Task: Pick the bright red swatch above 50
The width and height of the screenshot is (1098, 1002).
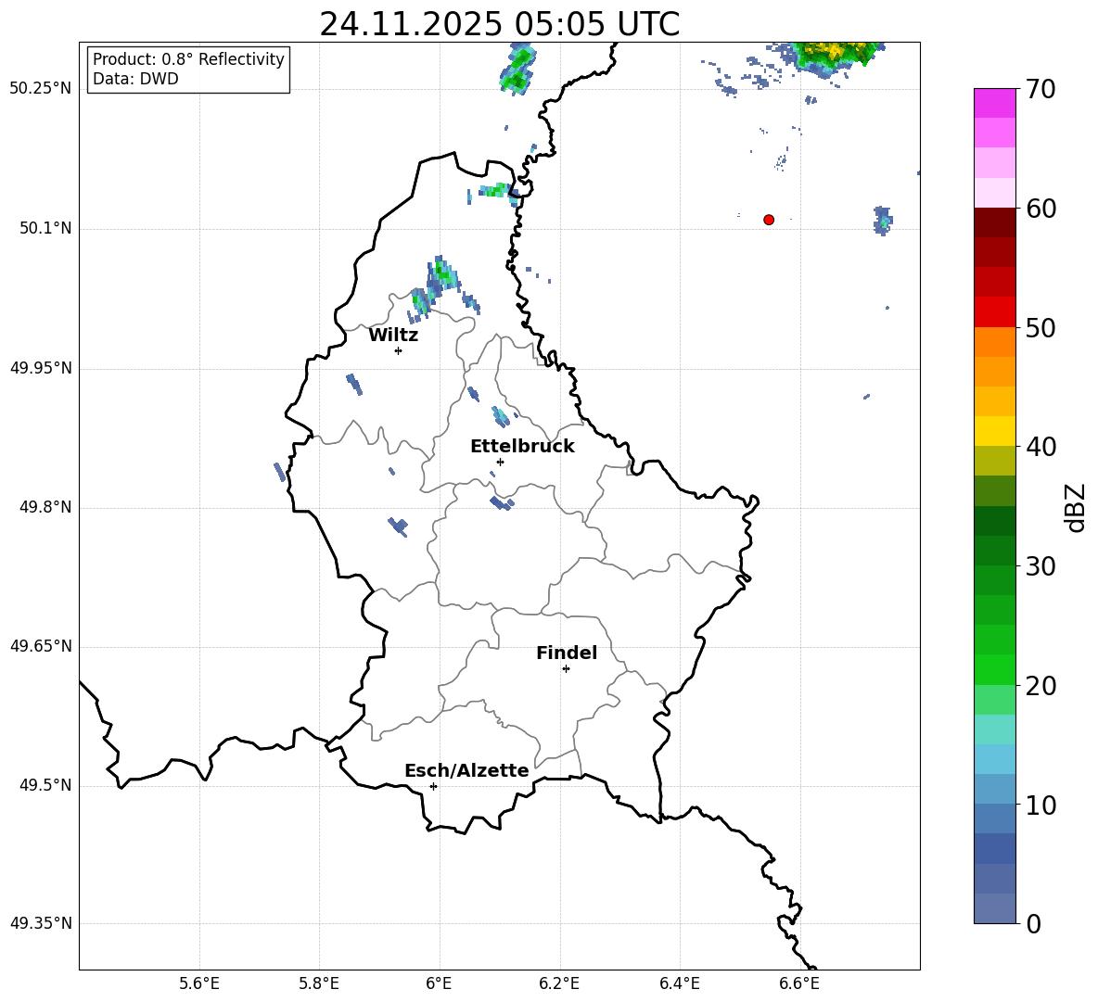Action: (x=995, y=312)
